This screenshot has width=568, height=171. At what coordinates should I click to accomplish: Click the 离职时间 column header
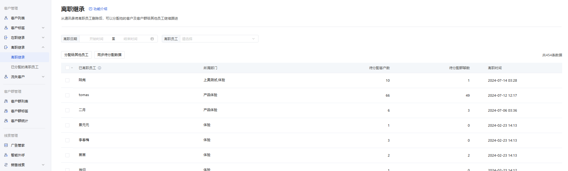(x=495, y=68)
